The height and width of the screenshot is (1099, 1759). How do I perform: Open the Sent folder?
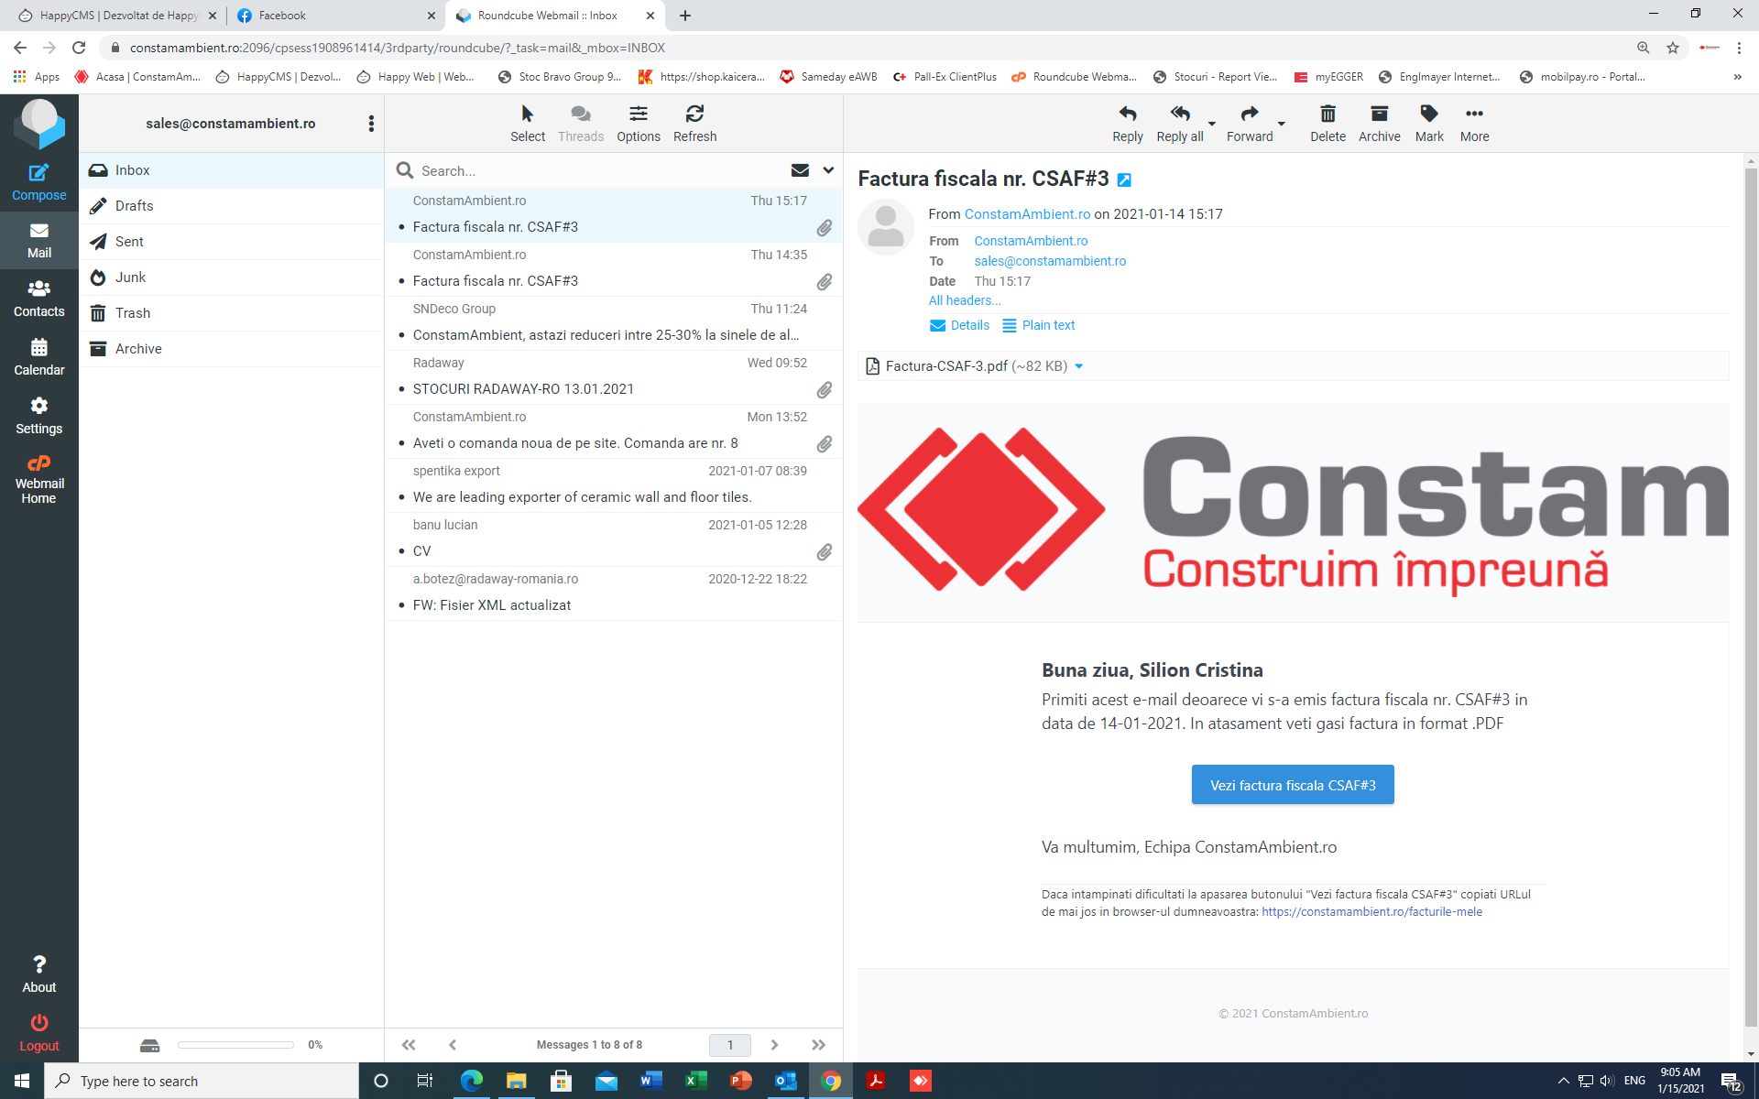[x=231, y=242]
